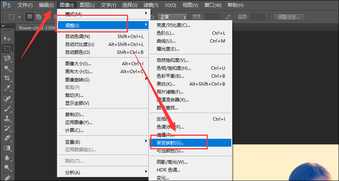Click the 宽度 input field
339x181 pixels.
click(212, 17)
